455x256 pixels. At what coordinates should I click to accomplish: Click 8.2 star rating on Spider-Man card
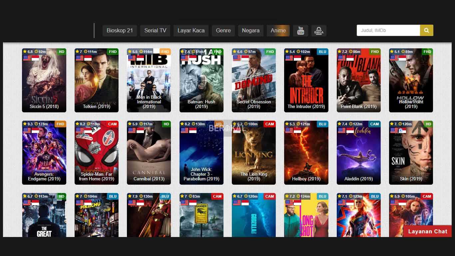tap(81, 124)
